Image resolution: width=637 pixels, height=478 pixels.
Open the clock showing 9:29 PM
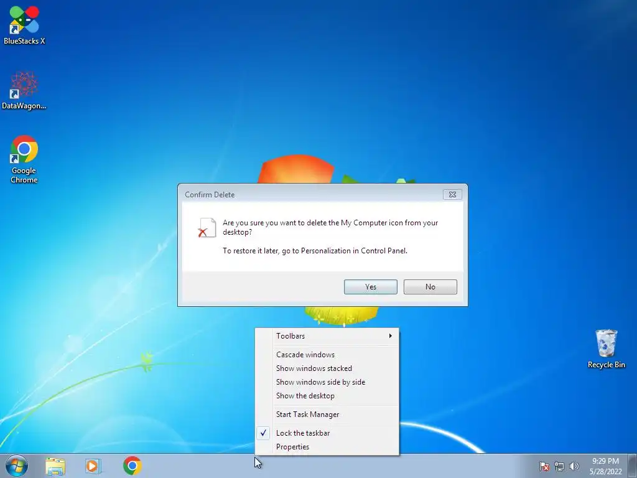click(605, 466)
